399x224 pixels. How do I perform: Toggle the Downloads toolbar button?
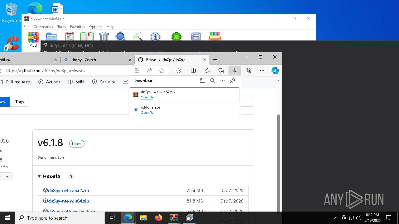(x=235, y=71)
